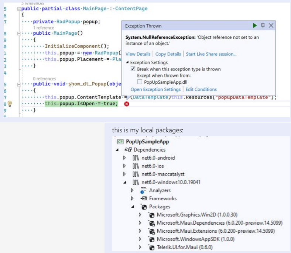Start Live Share session from popup
Image resolution: width=291 pixels, height=253 pixels.
211,54
